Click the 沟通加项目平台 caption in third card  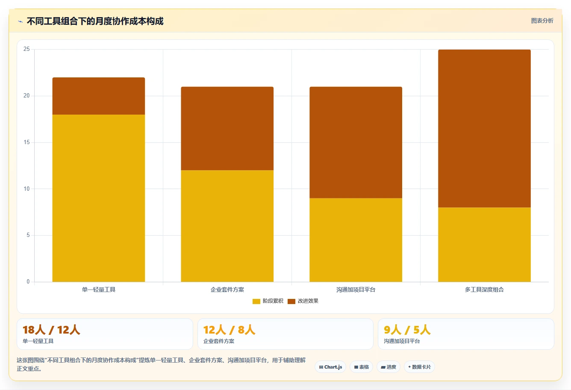(x=402, y=341)
